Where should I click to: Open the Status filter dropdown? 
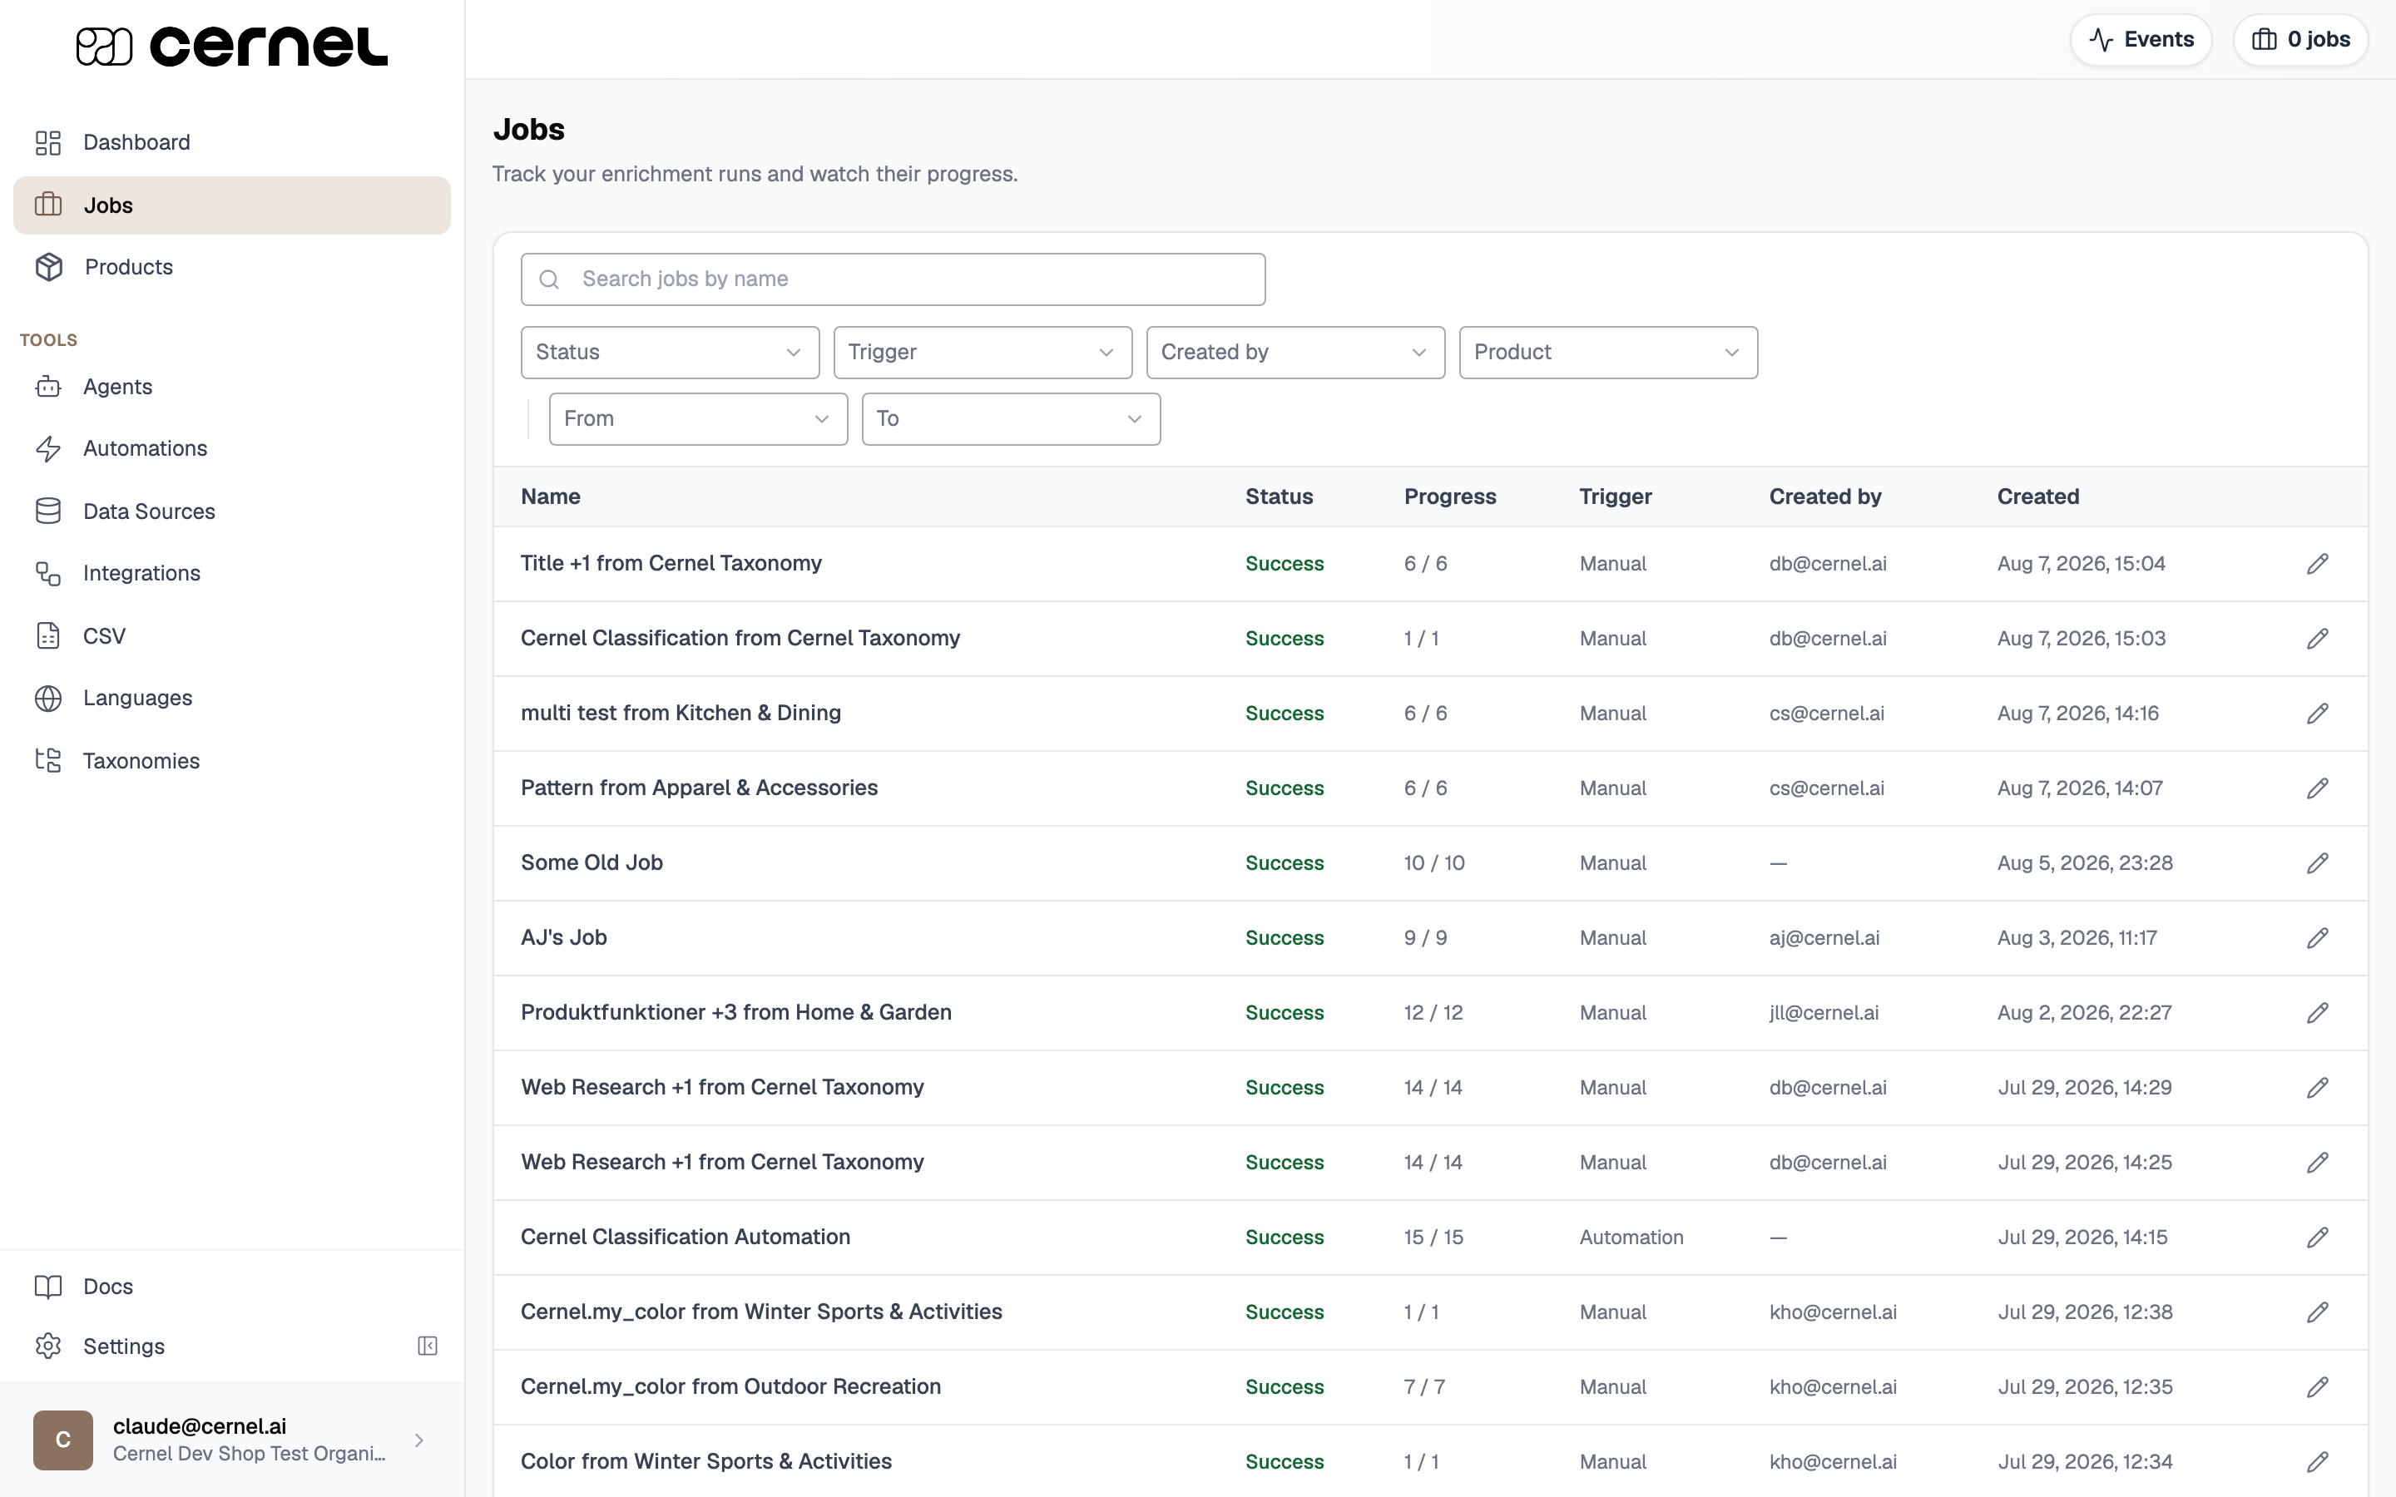click(x=671, y=353)
